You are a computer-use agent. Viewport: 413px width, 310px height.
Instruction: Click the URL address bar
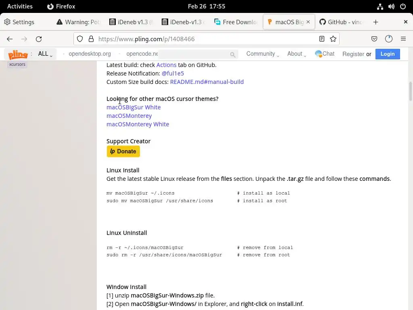coord(206,39)
